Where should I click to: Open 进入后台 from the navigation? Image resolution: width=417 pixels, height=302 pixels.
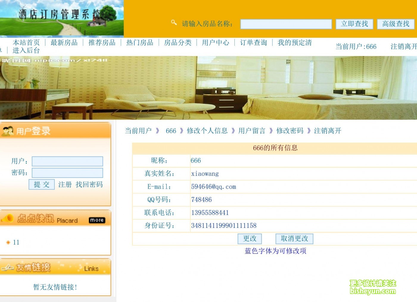coord(26,51)
